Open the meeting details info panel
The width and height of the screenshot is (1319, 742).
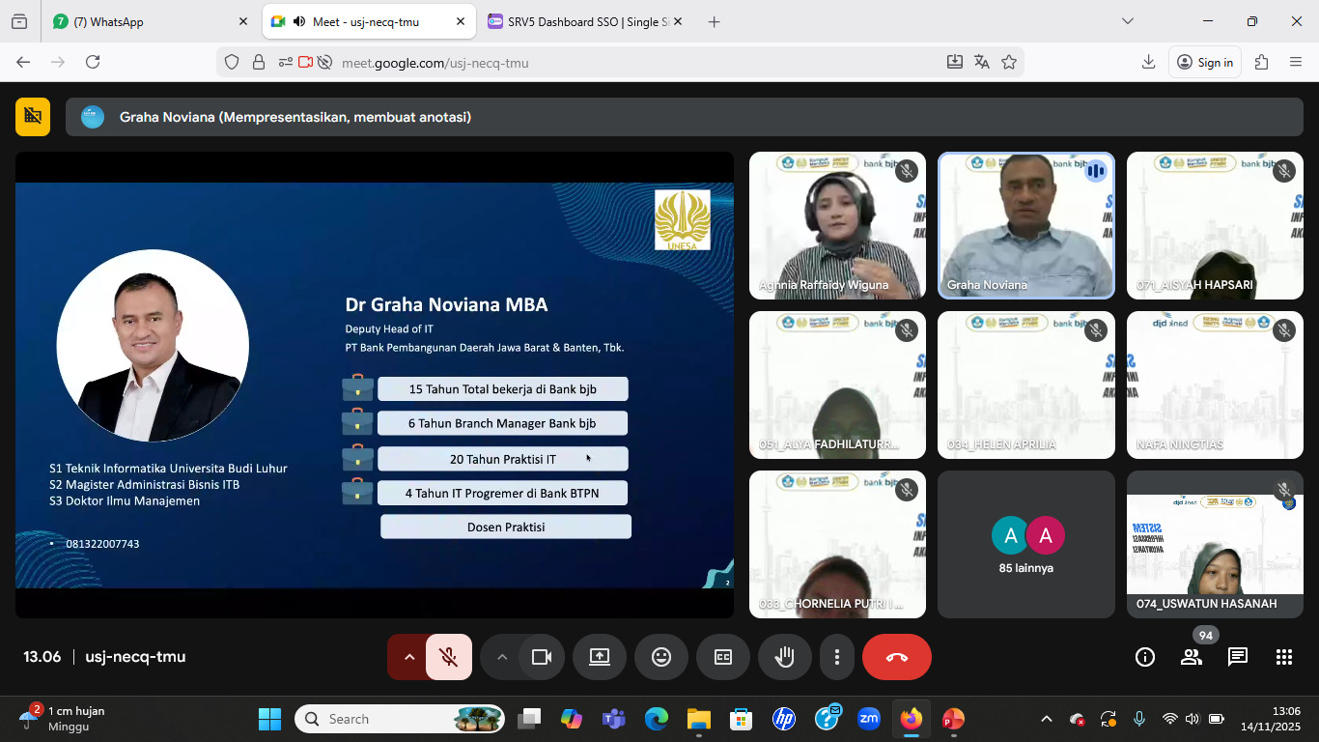click(1144, 657)
